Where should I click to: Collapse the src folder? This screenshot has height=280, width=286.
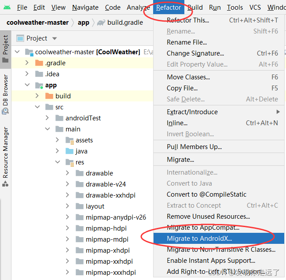point(37,107)
